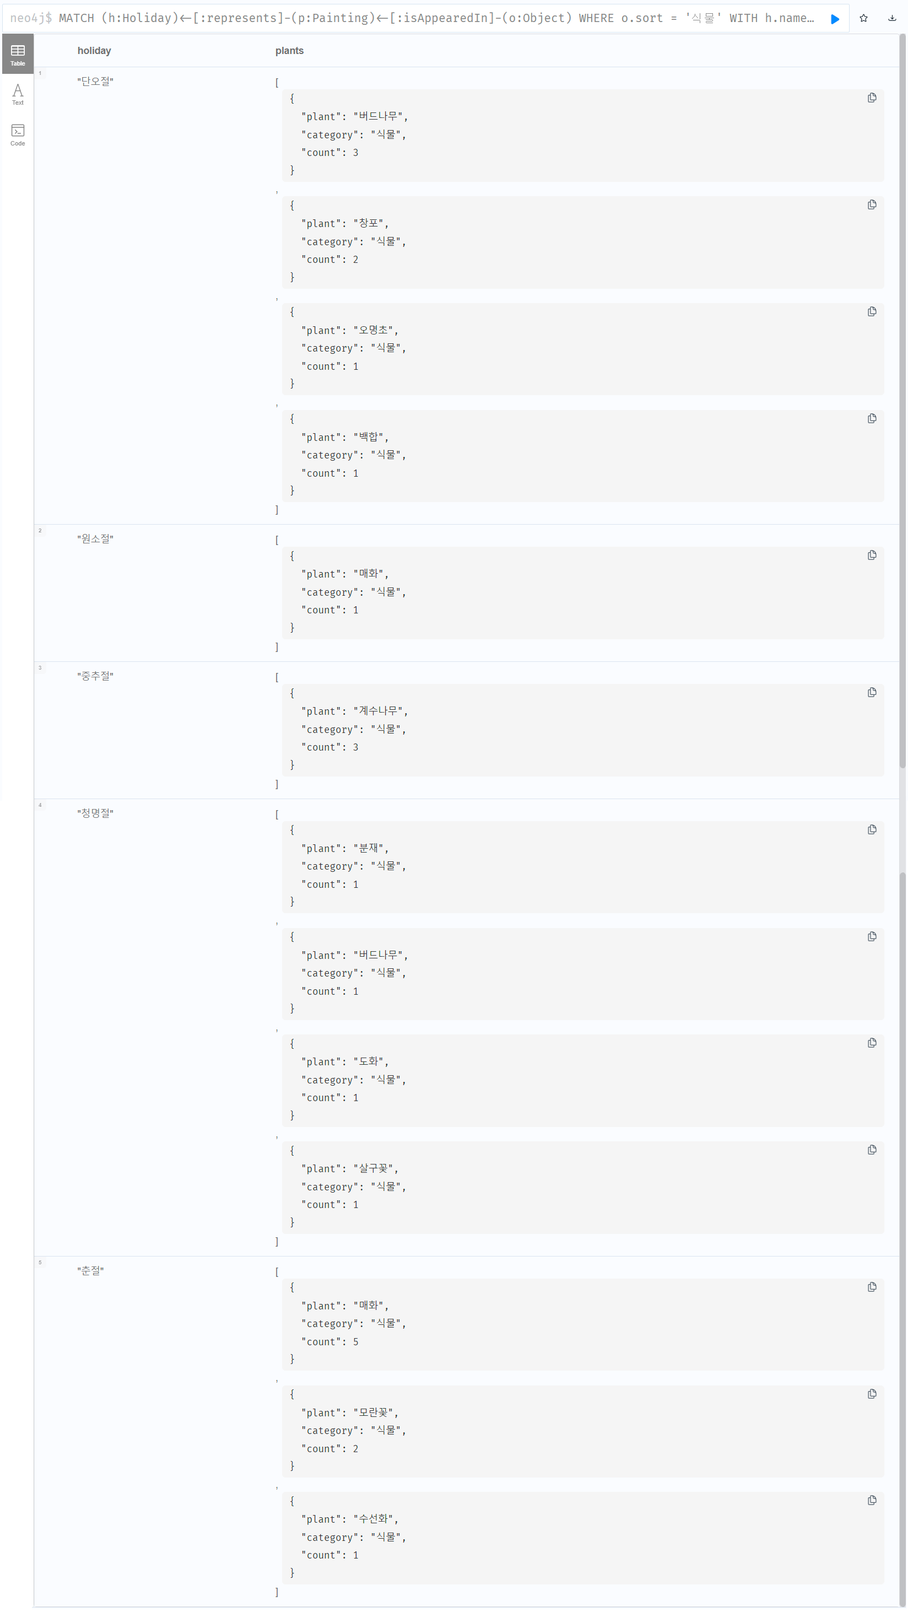Copy the 백합 plant entry
Image resolution: width=908 pixels, height=1612 pixels.
(x=872, y=419)
